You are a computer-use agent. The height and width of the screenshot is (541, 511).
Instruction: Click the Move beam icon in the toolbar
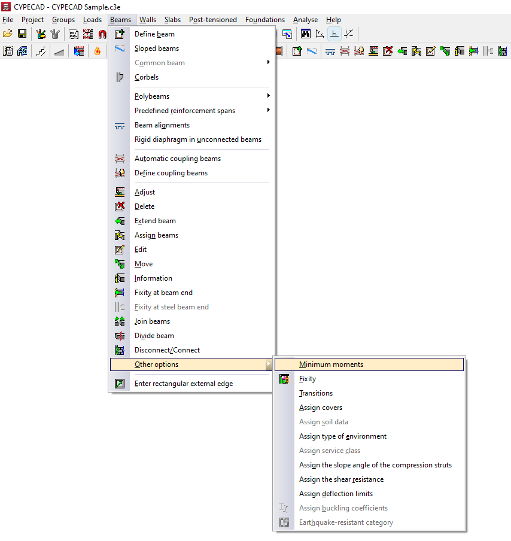445,51
